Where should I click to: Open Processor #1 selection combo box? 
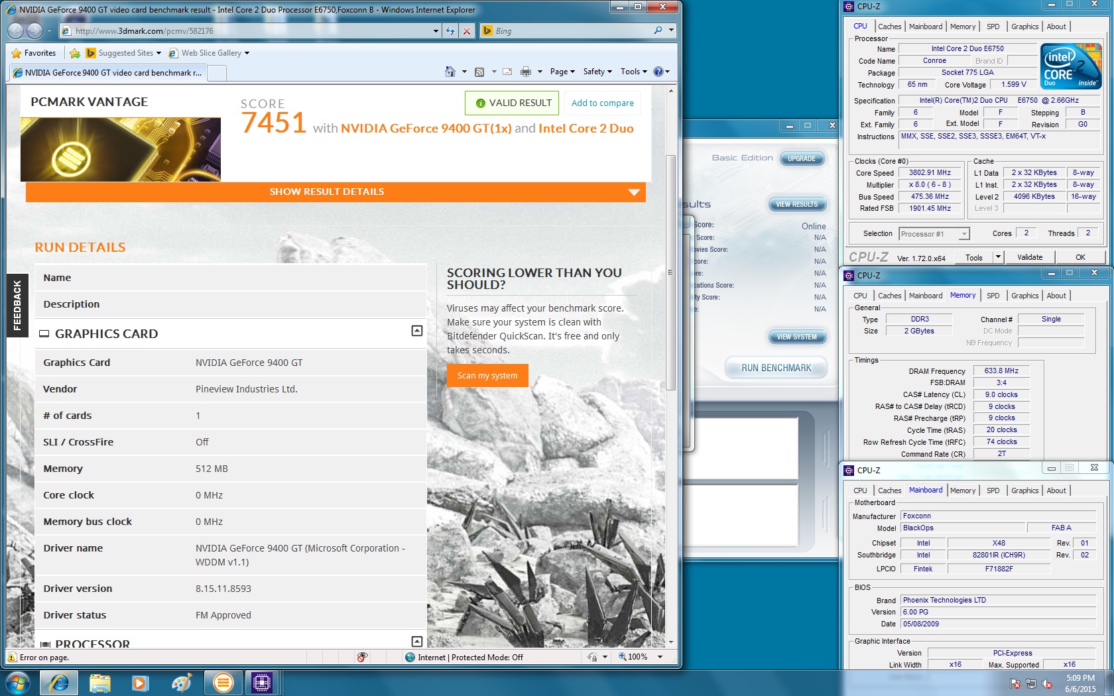point(934,234)
